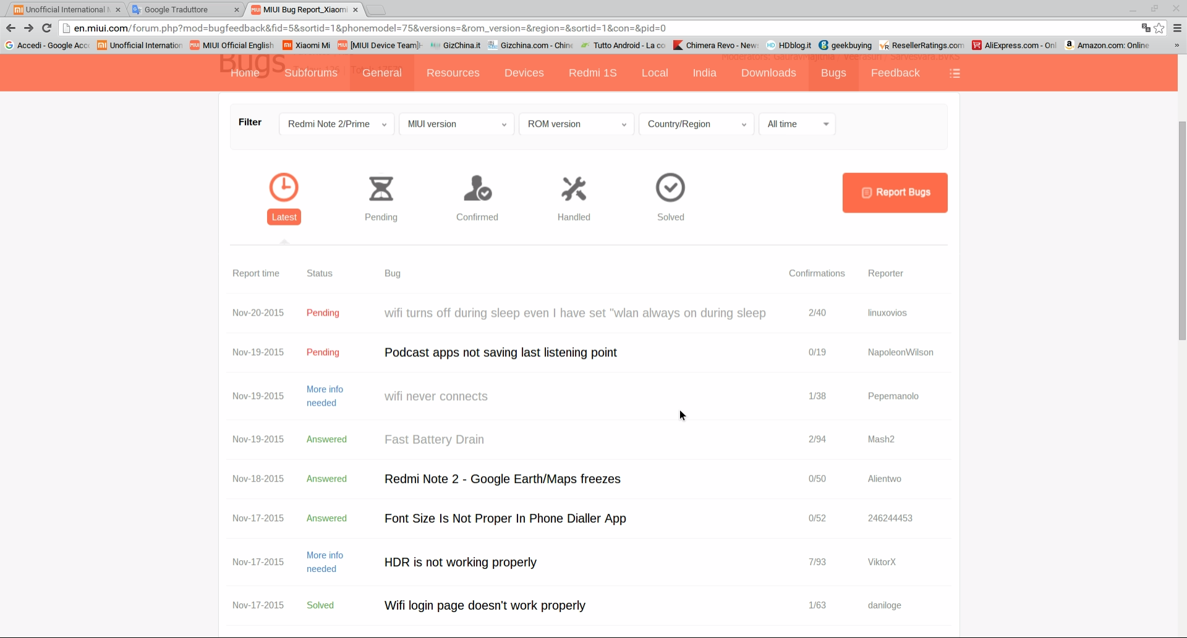Go to Home in forum nav
The height and width of the screenshot is (638, 1187).
(x=245, y=73)
